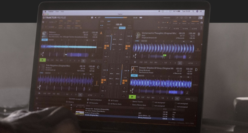Enable FLX on deck D
Screen dimensions: 248x133
[148, 98]
